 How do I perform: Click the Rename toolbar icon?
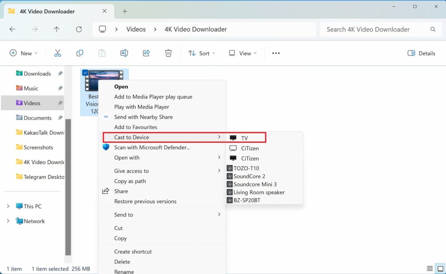tap(124, 53)
